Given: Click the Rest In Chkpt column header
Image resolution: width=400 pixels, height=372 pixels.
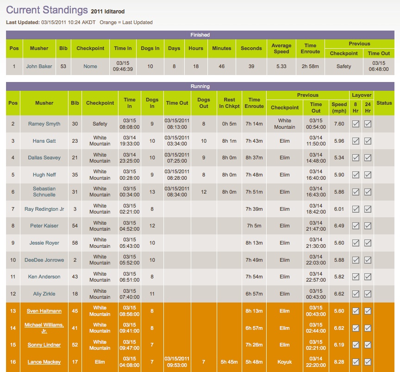Looking at the screenshot, I should point(229,103).
